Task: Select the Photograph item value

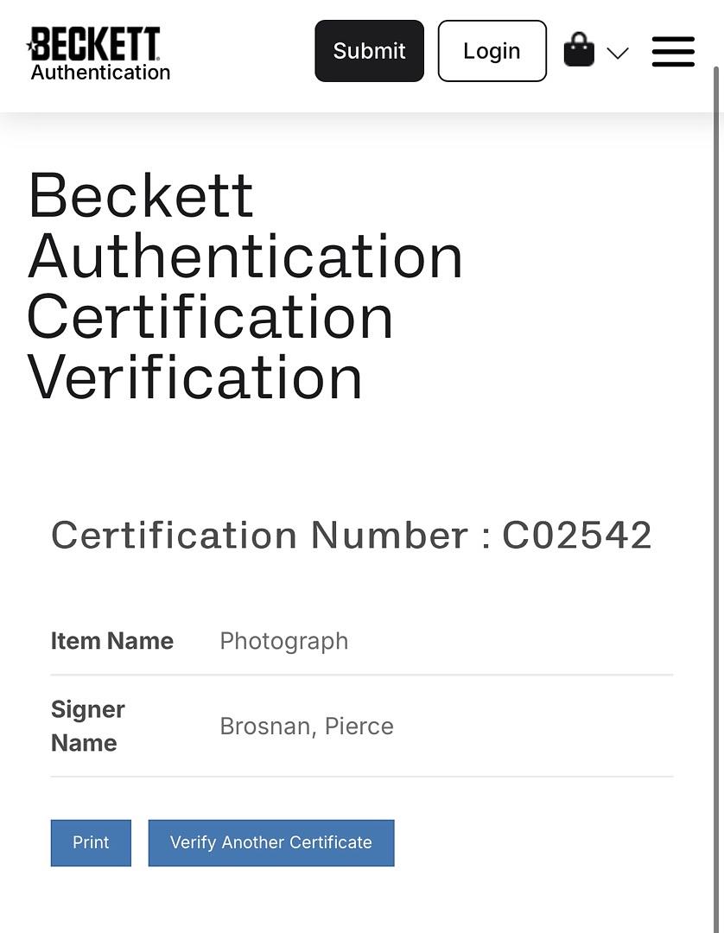Action: [284, 641]
